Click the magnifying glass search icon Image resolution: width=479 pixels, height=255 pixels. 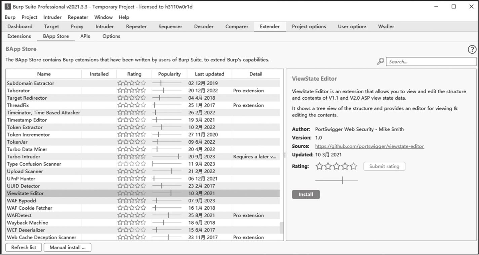click(381, 61)
